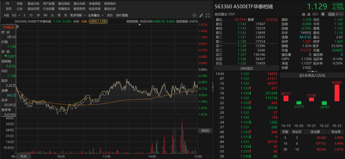This screenshot has height=159, width=345.
Task: Click the 跌停 price 1.023
Action: (338, 41)
